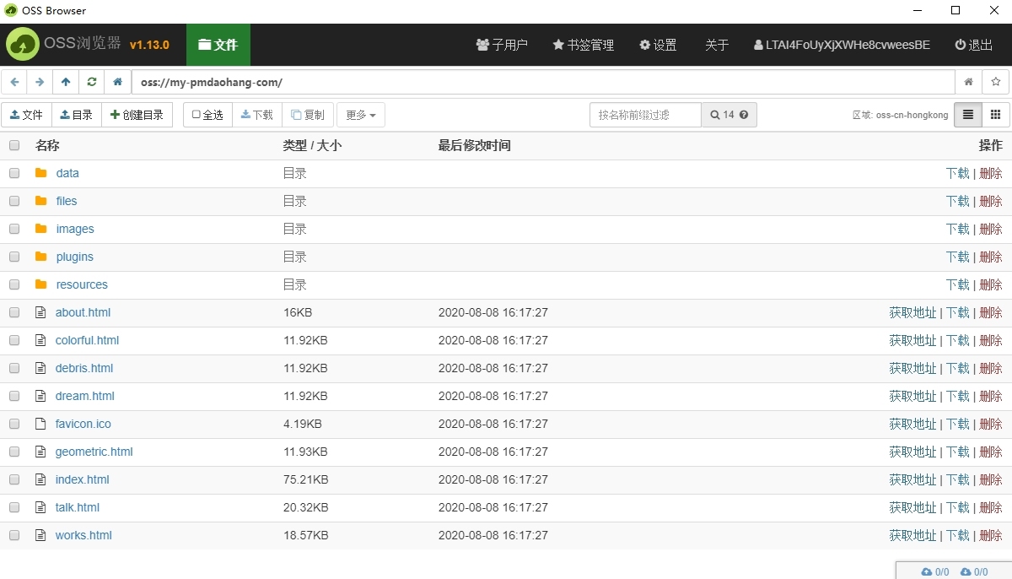Go up one directory level
Screen dimensions: 1012x579
[x=66, y=82]
